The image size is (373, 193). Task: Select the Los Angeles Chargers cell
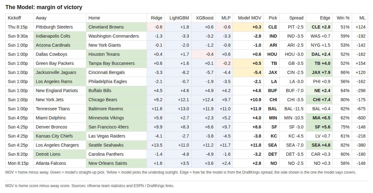(x=60, y=145)
